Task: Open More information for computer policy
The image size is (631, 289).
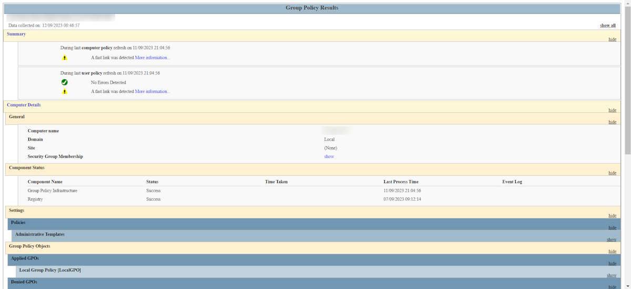Action: pos(152,58)
